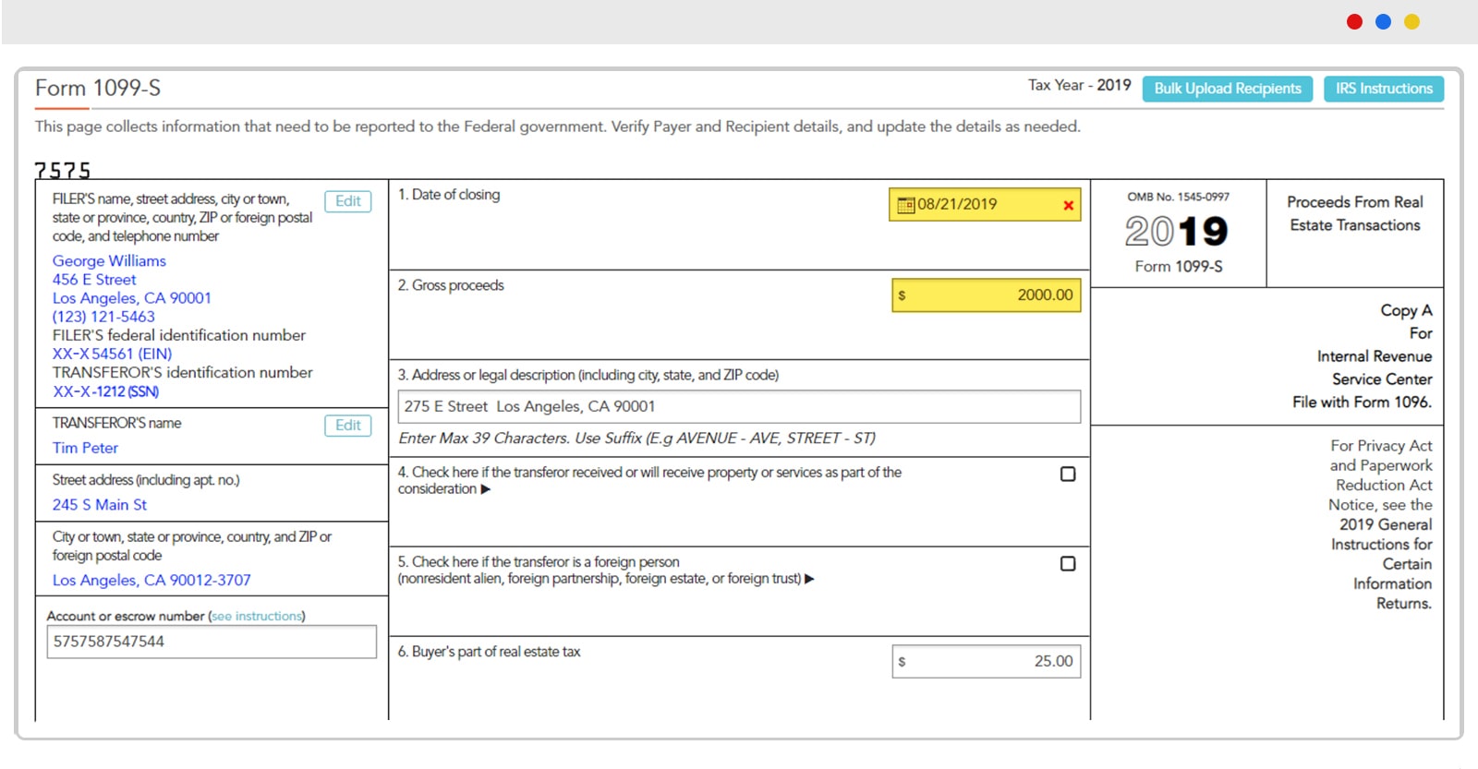Click Proceeds From Real Estate Transactions title
The width and height of the screenshot is (1478, 769).
[1355, 213]
